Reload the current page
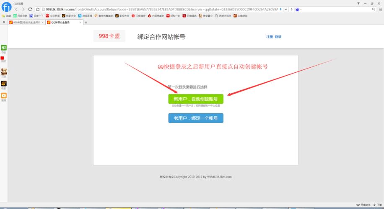Screen dimensions: 384x209 [x=30, y=9]
